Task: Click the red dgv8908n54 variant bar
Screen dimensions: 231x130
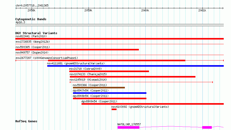Action: click(x=110, y=98)
